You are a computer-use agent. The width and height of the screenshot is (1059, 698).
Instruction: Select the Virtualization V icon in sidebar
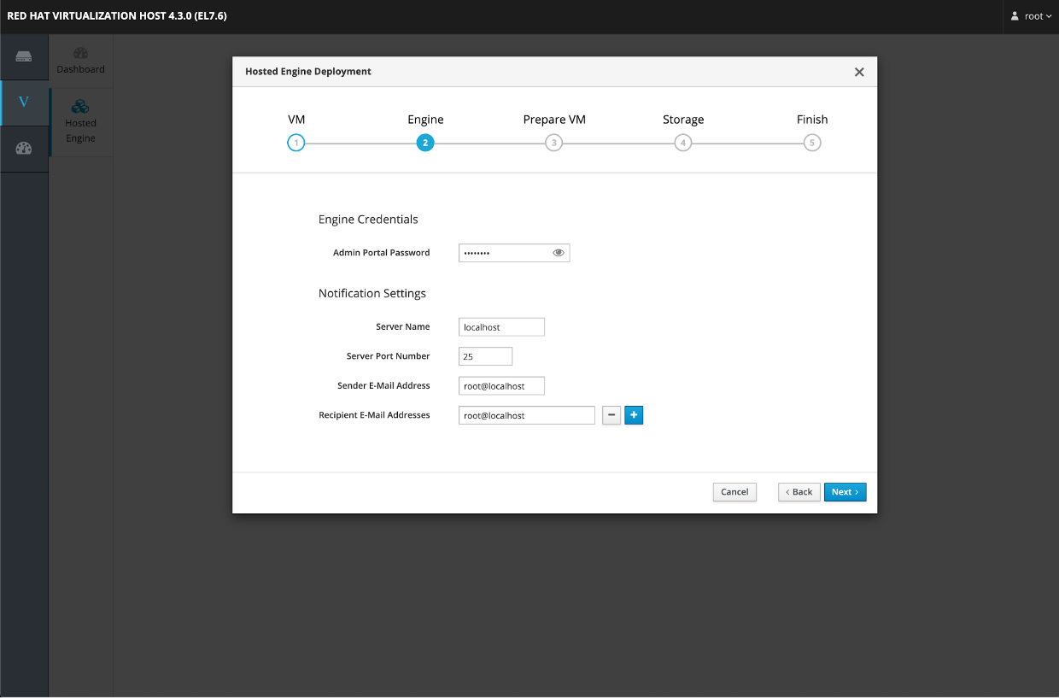(x=24, y=103)
